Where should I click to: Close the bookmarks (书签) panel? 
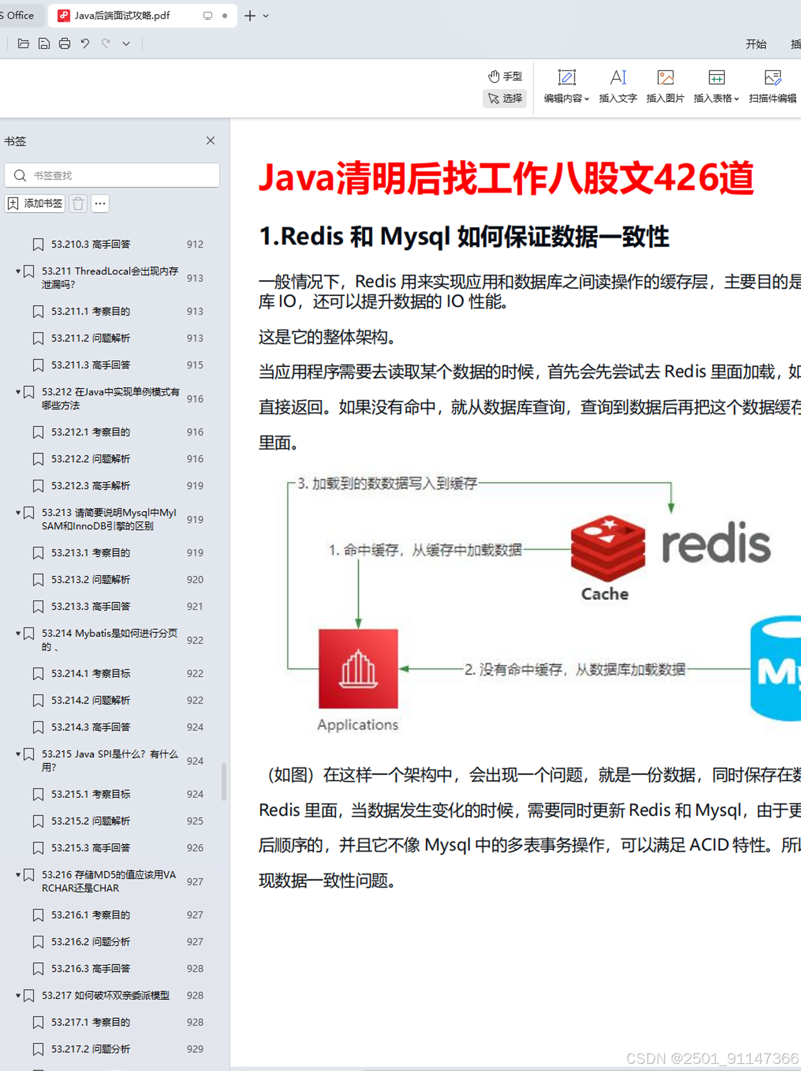(210, 141)
